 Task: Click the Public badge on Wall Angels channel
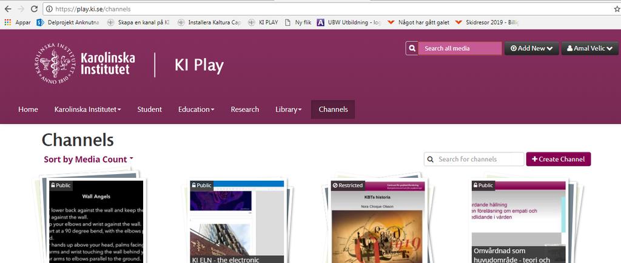[x=61, y=185]
